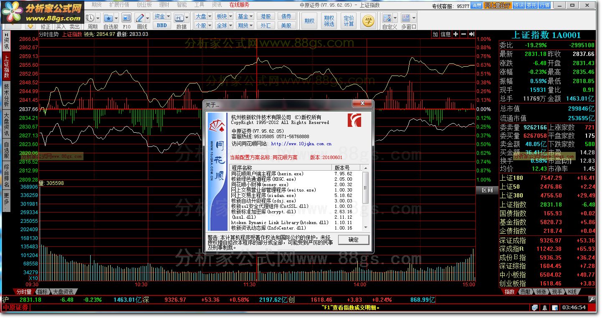Select the 画线 pencil drawing tool
Image resolution: width=602 pixels, height=318 pixels.
click(x=140, y=18)
